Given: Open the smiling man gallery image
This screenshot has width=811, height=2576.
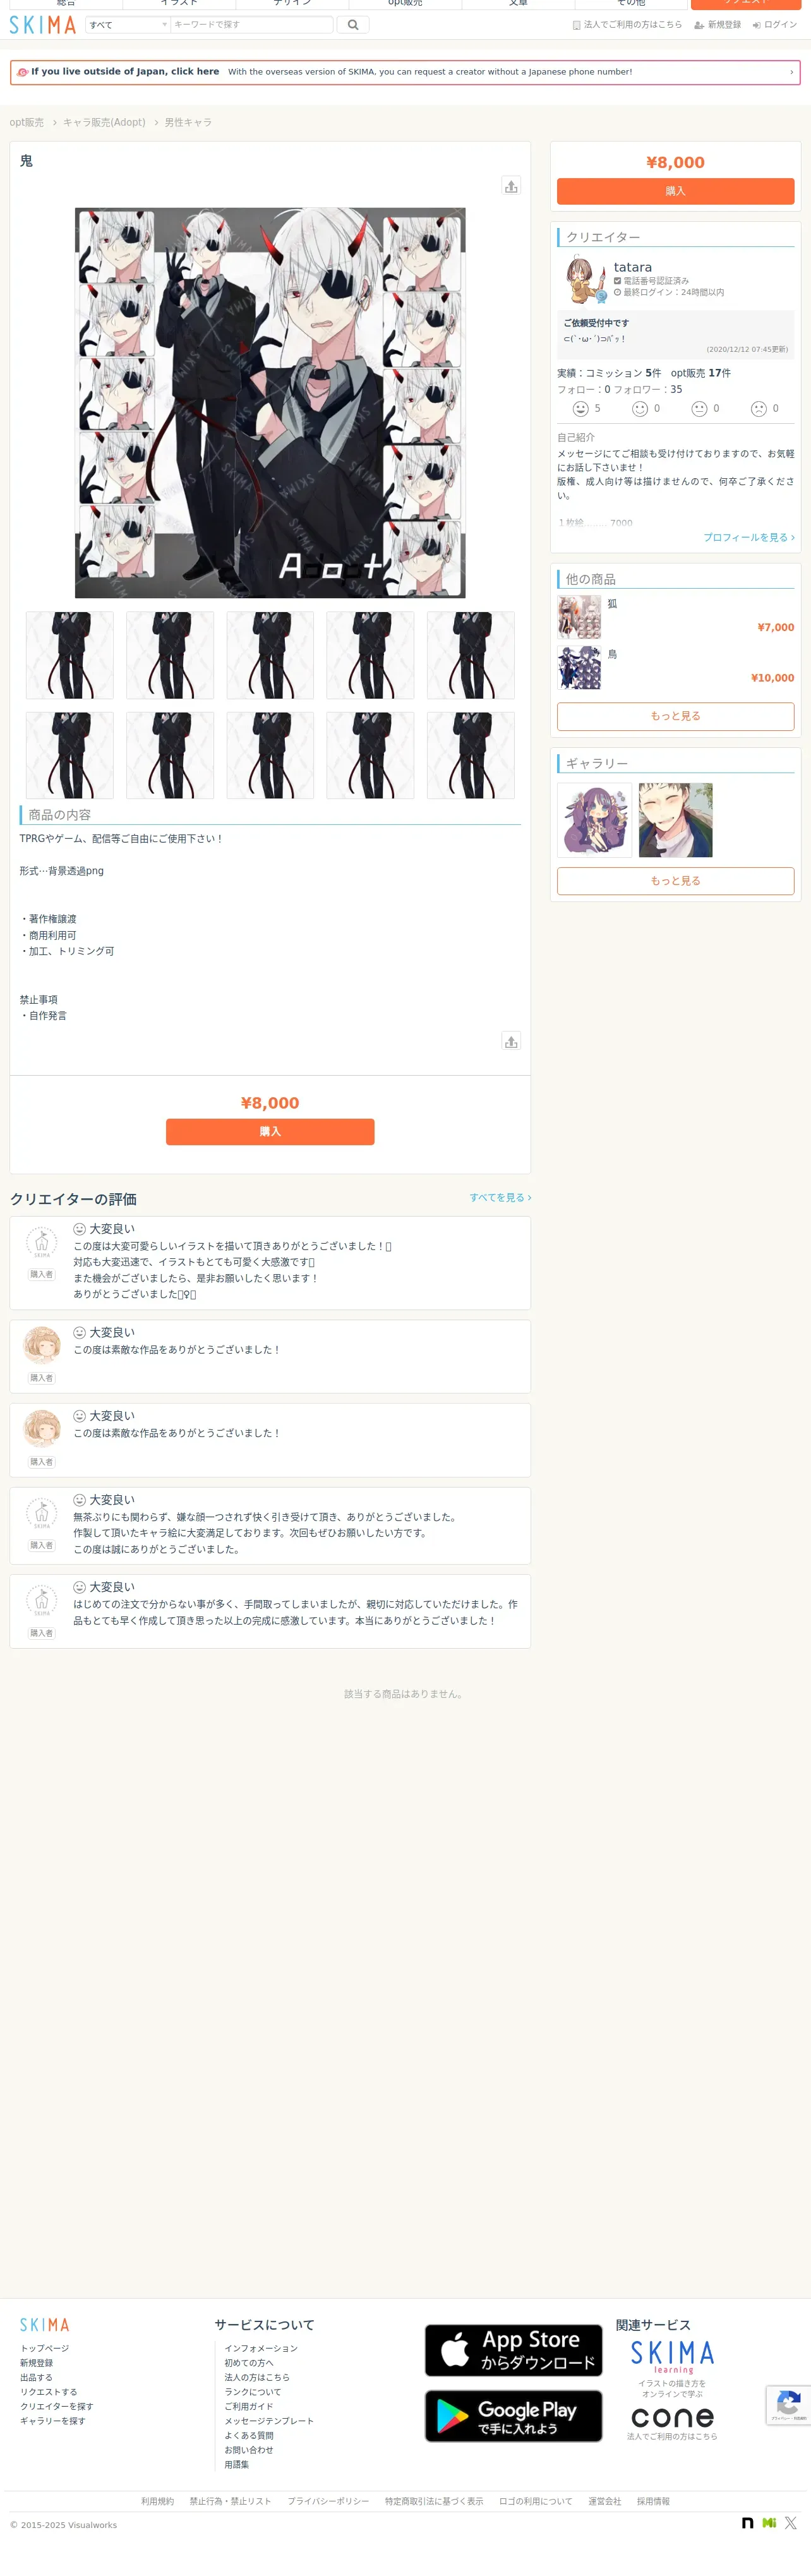Looking at the screenshot, I should coord(676,820).
